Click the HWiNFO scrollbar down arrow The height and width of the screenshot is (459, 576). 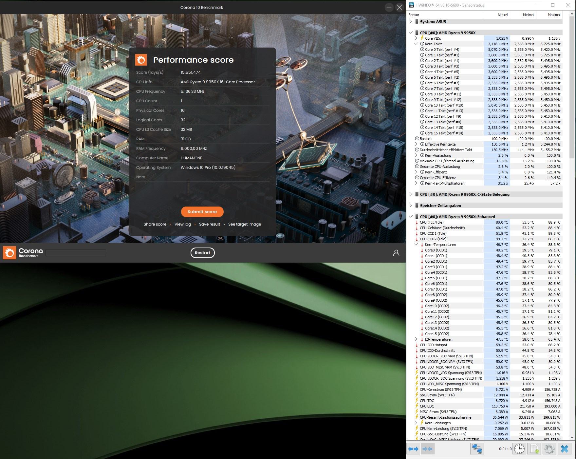(x=572, y=437)
